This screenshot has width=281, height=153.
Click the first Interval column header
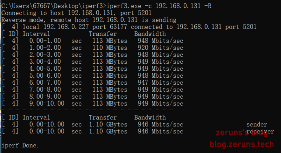tap(36, 34)
